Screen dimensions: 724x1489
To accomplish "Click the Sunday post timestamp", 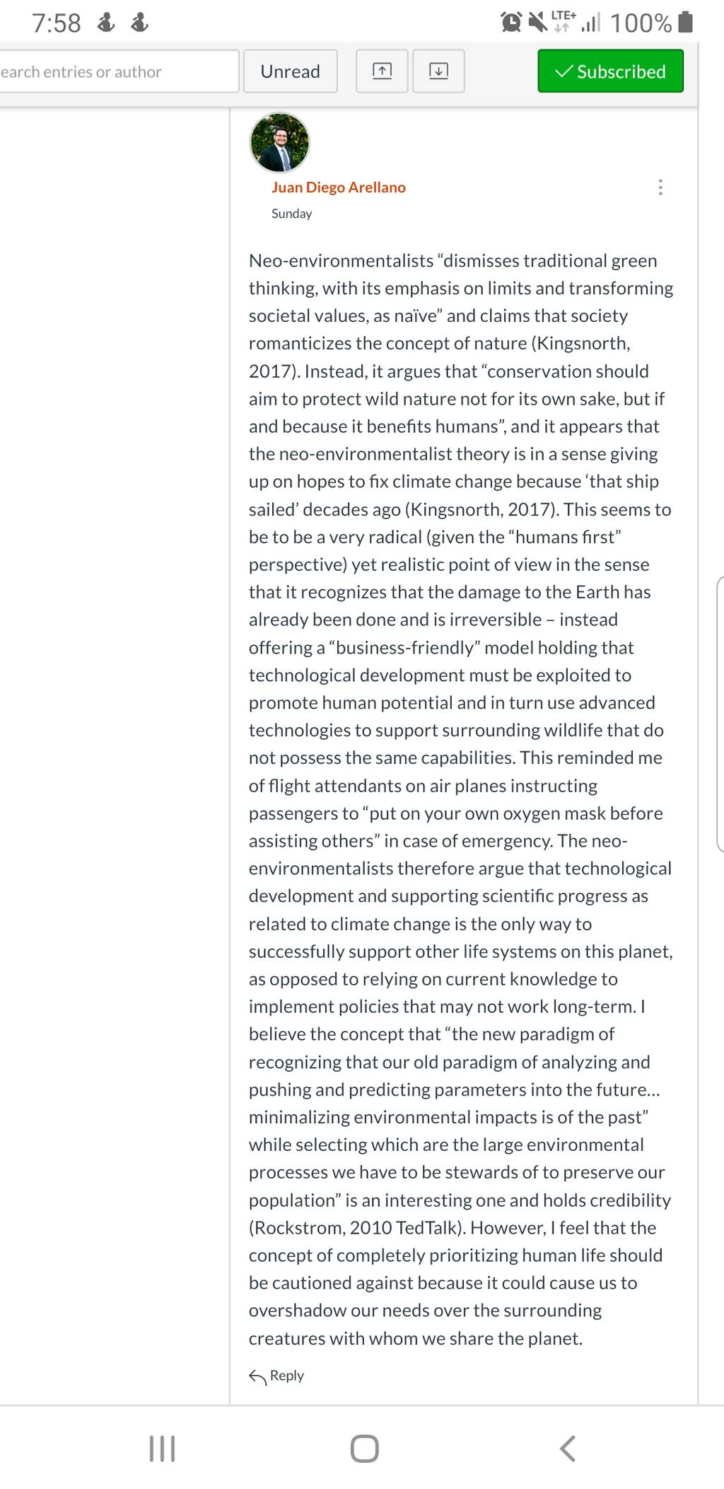I will 291,214.
